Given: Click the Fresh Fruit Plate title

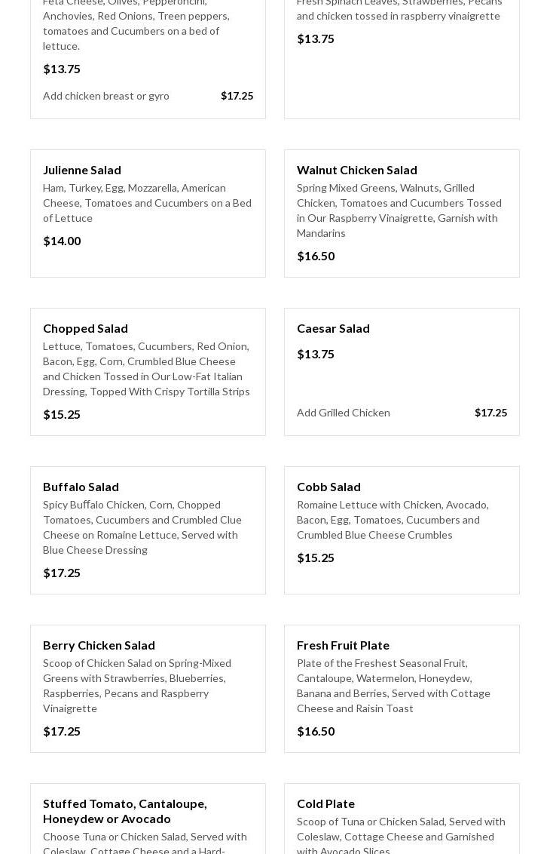Looking at the screenshot, I should point(343,645).
